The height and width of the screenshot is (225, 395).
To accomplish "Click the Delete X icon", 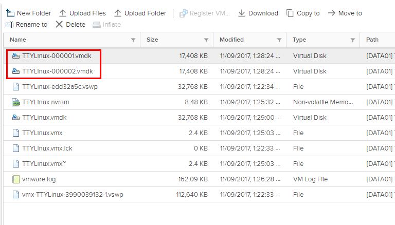I will [59, 25].
